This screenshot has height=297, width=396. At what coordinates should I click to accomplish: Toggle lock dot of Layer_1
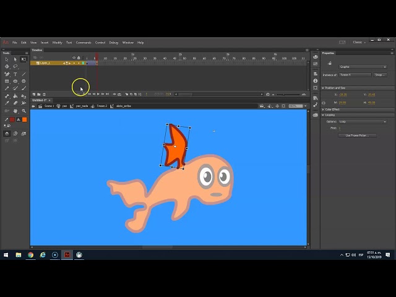tap(79, 63)
